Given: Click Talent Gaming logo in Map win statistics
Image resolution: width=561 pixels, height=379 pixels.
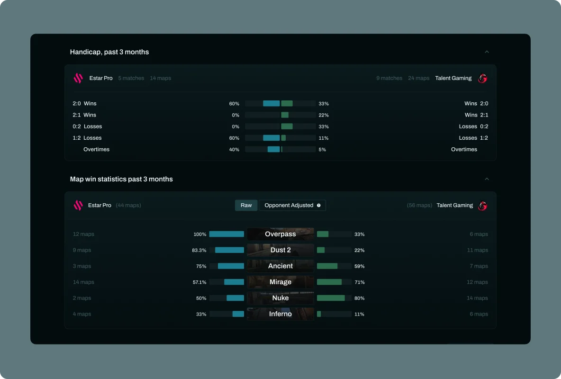Looking at the screenshot, I should (483, 206).
